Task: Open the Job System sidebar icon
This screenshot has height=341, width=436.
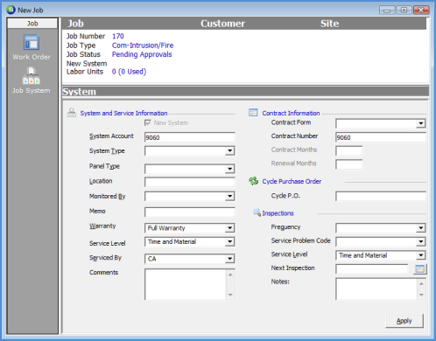Action: tap(32, 76)
